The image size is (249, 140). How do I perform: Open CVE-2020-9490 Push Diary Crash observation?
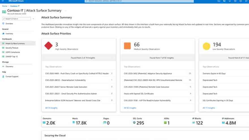point(79,74)
